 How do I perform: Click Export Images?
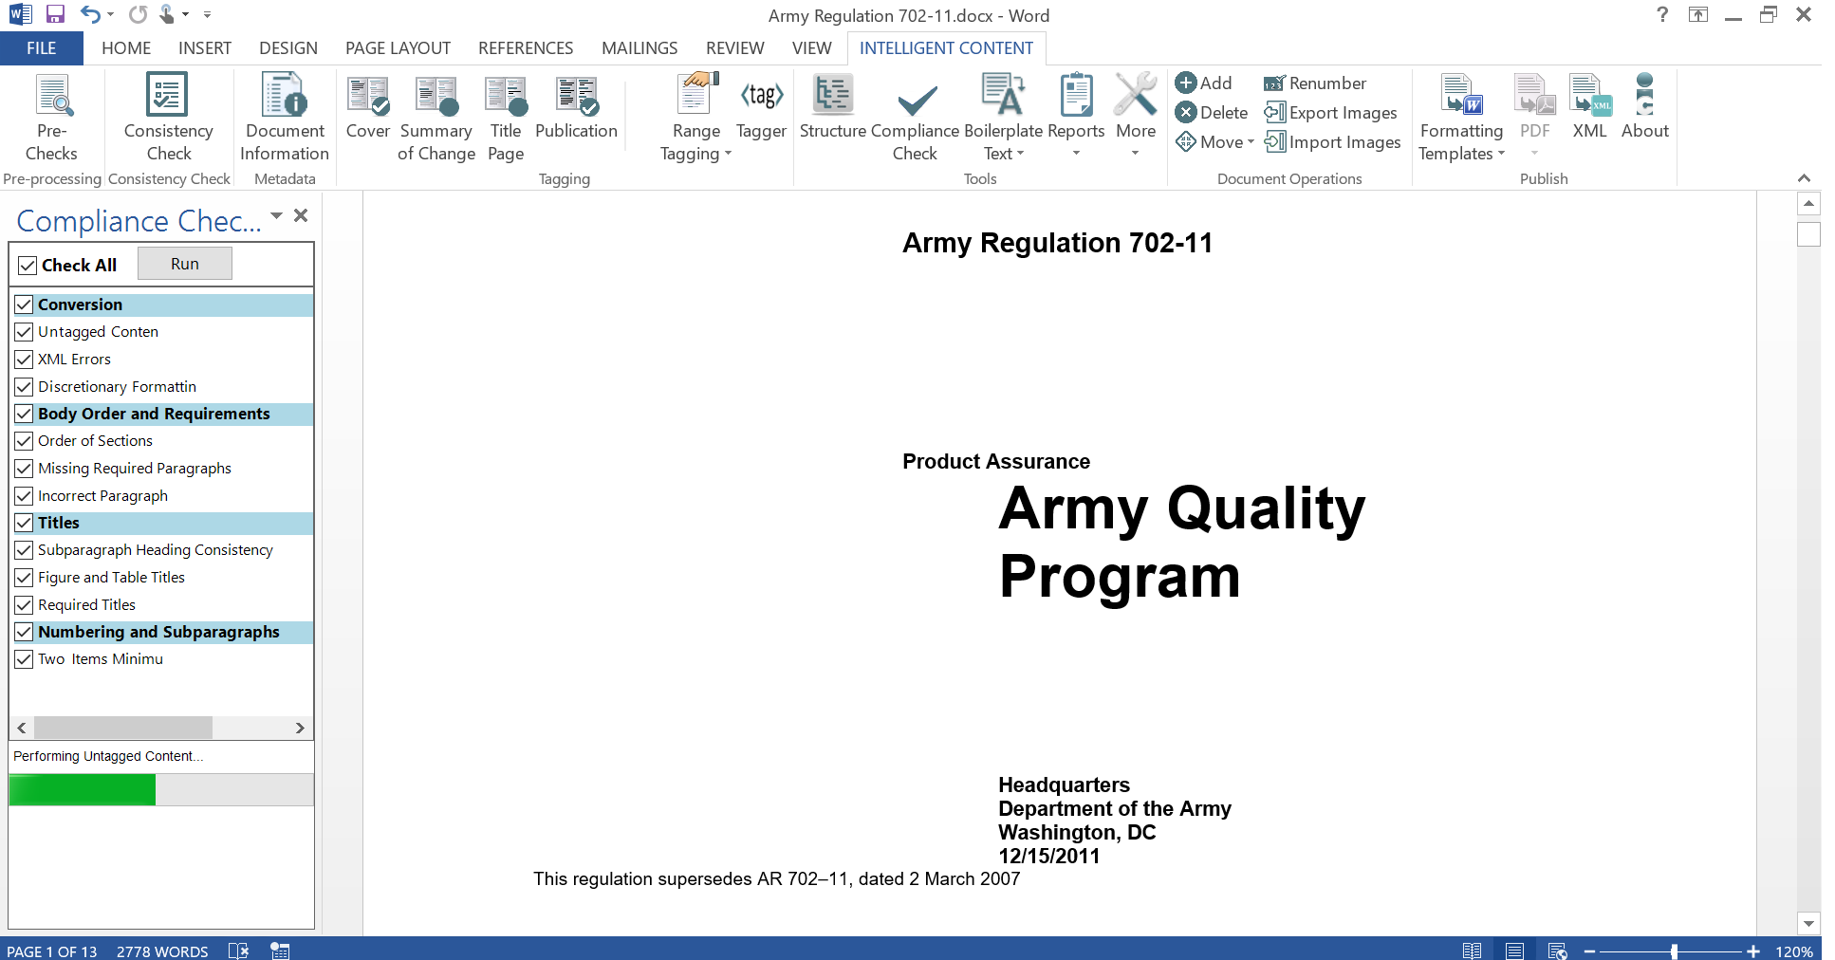pos(1330,112)
